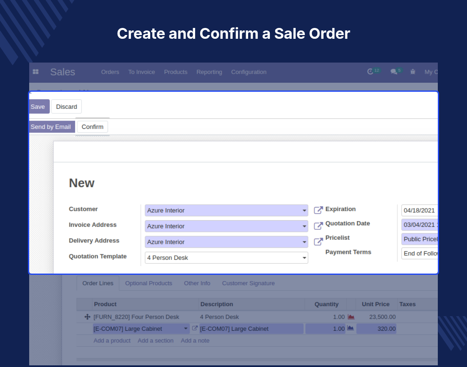Open external link icon next to Invoice Address
Viewport: 467px width, 367px height.
(x=319, y=226)
